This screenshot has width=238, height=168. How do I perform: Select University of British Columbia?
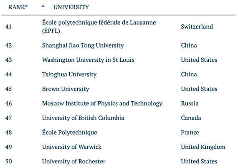pos(83,118)
